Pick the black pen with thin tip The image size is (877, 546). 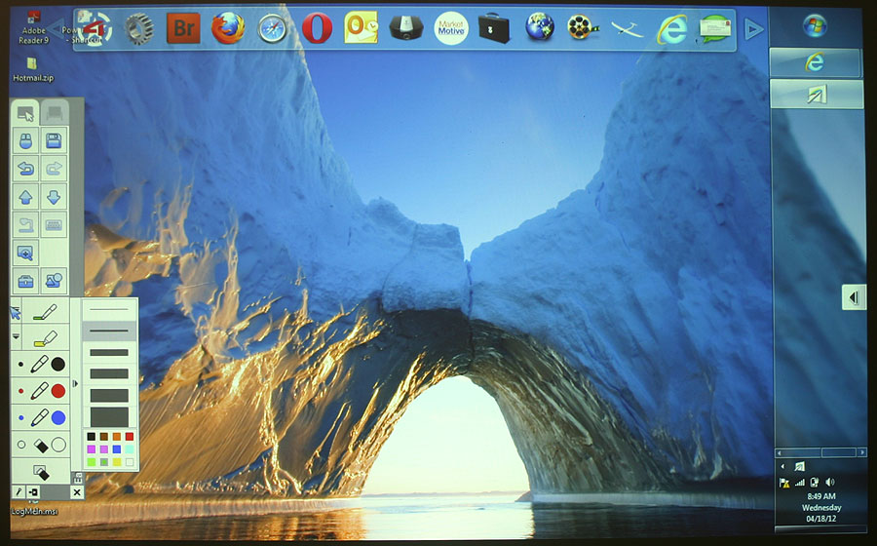click(20, 365)
